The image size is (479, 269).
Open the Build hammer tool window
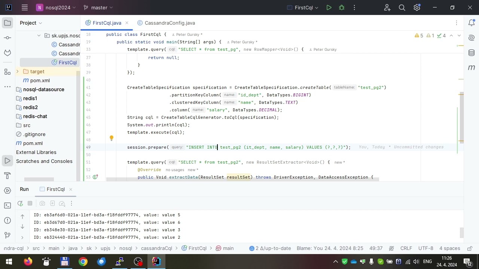coord(7,176)
